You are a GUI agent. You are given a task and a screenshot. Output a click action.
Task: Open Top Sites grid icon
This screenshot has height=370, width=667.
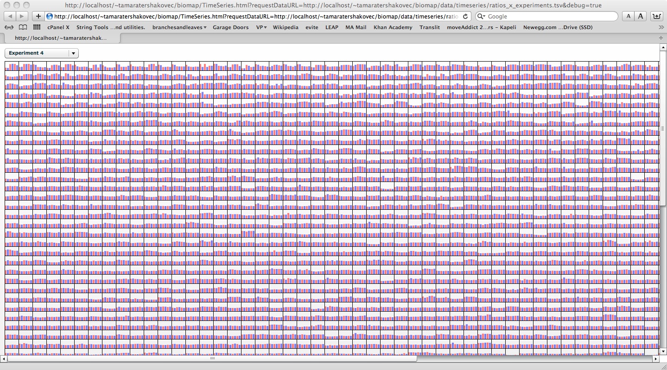click(x=37, y=27)
